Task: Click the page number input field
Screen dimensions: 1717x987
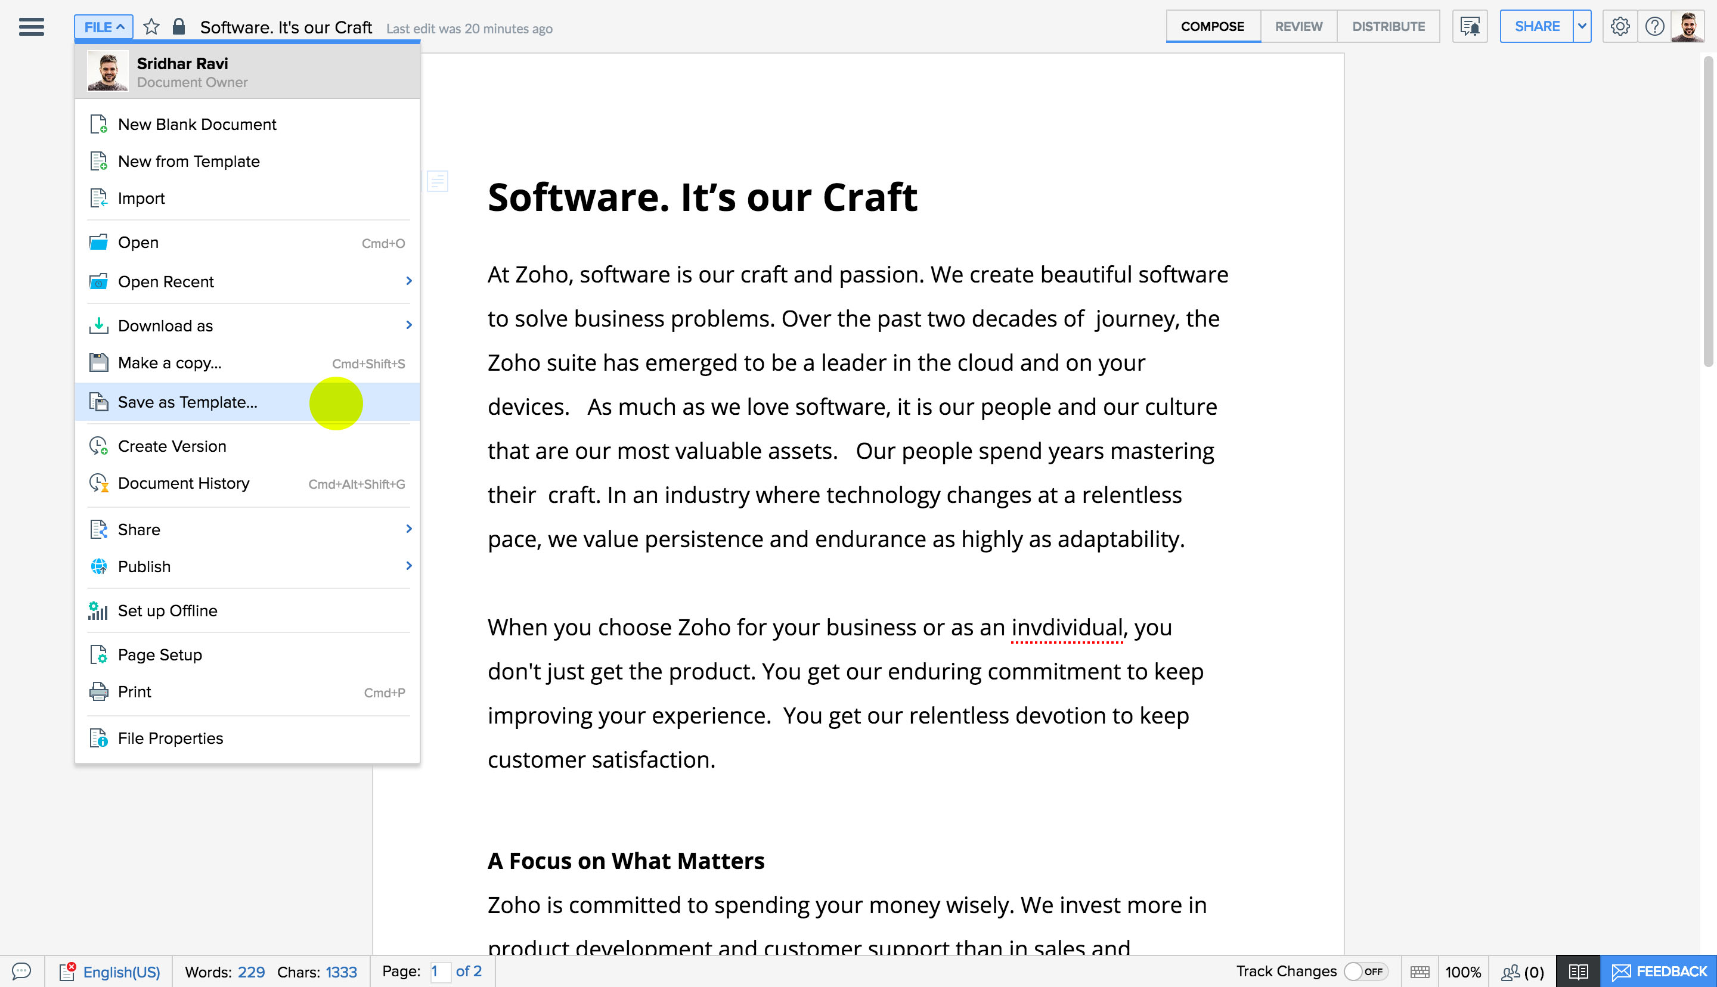Action: coord(440,972)
